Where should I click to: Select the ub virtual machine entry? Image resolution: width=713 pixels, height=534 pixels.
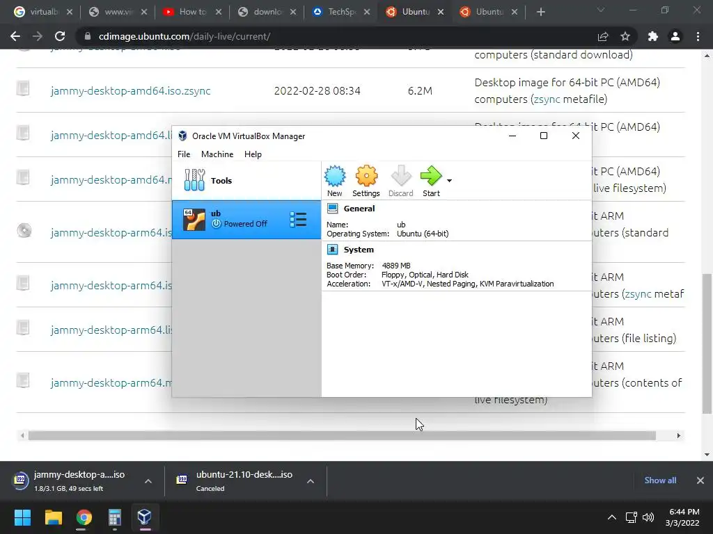[246, 219]
